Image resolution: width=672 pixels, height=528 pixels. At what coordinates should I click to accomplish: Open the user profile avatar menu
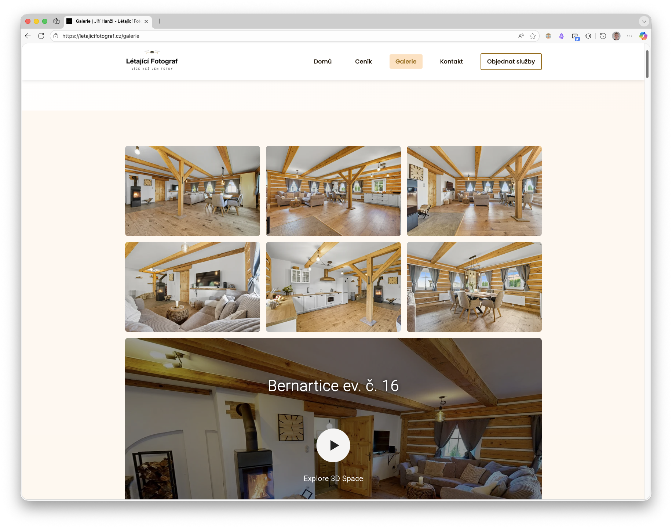(x=616, y=36)
